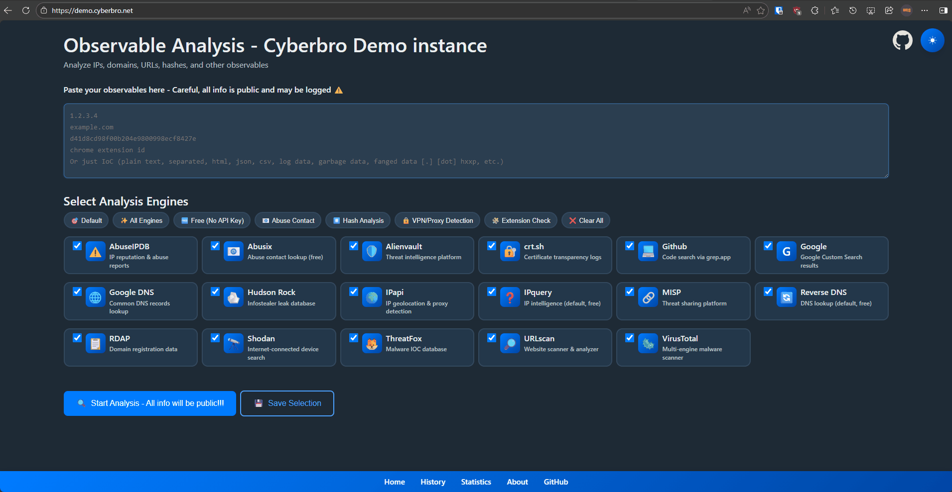
Task: Choose the Free (No API Key) preset
Action: click(212, 220)
